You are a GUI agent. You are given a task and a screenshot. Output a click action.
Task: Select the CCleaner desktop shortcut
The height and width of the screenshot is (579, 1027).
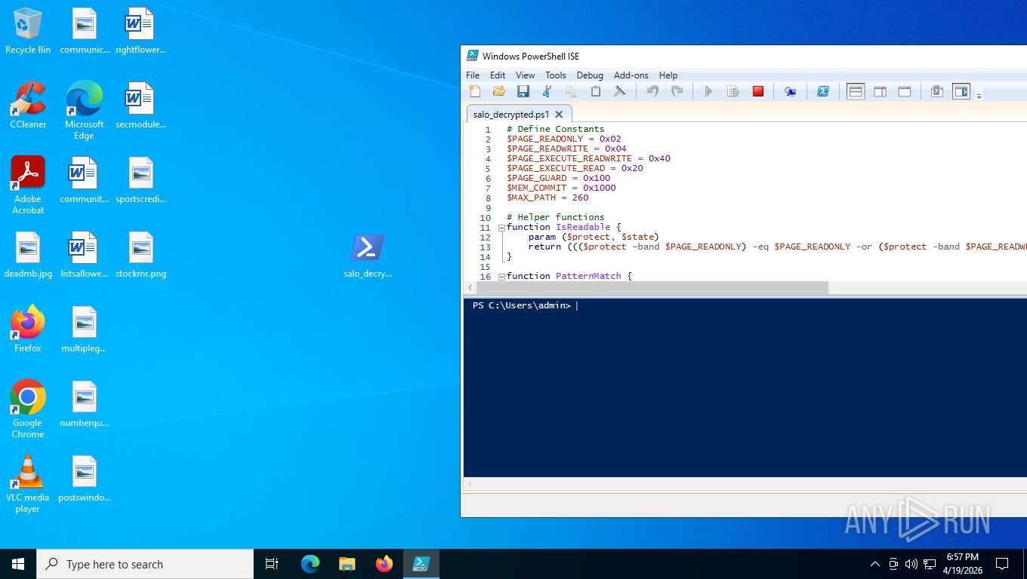point(28,106)
